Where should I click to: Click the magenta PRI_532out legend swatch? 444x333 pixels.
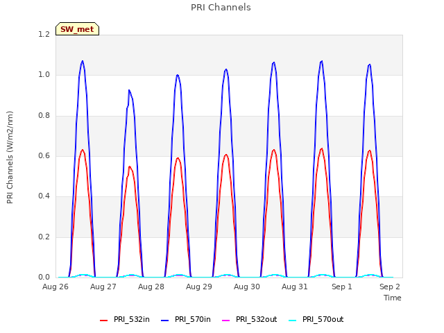coord(225,321)
